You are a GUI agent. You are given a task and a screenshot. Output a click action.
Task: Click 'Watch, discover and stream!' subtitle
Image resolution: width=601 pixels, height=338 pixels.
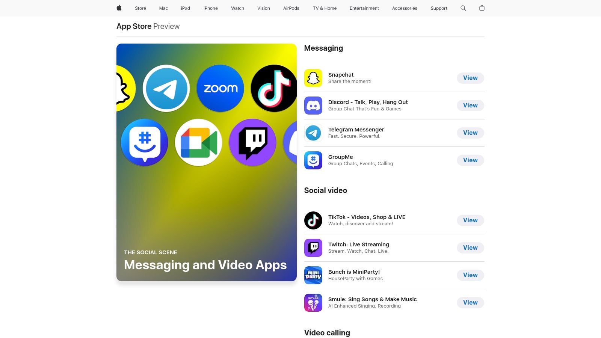click(x=361, y=224)
